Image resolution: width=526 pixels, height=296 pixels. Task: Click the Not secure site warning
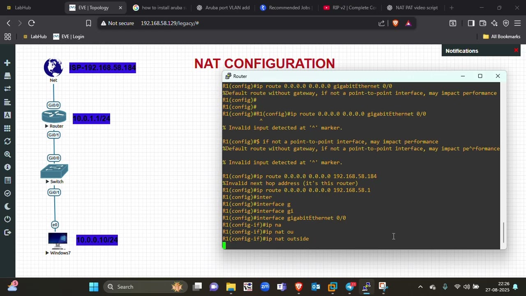click(118, 23)
